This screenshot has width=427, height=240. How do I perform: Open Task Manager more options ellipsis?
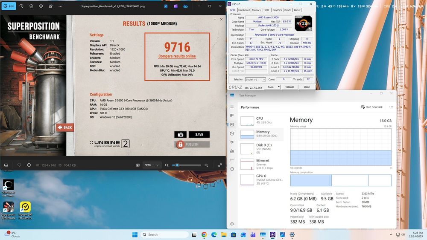pos(391,107)
